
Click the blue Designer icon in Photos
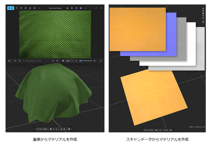(72, 8)
